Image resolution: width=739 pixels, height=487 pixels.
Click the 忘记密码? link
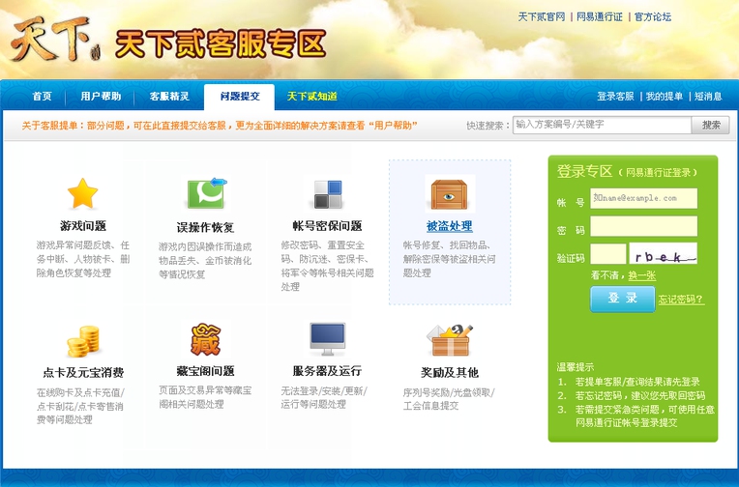point(681,300)
